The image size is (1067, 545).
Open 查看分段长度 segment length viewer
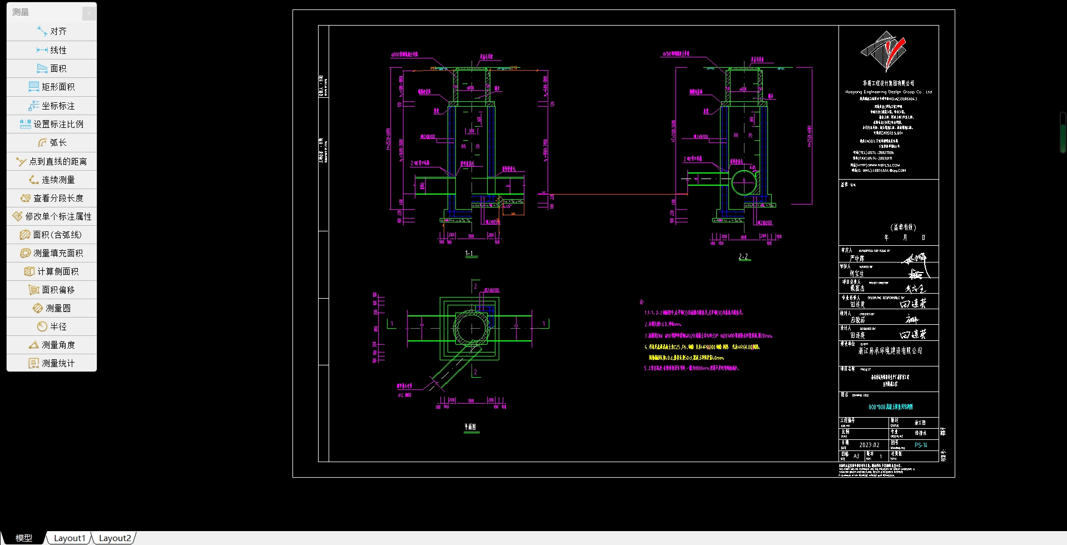click(51, 198)
